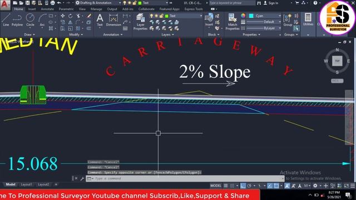Viewport: 356px width, 200px height.
Task: Click the MODEL space button in status bar
Action: (215, 186)
